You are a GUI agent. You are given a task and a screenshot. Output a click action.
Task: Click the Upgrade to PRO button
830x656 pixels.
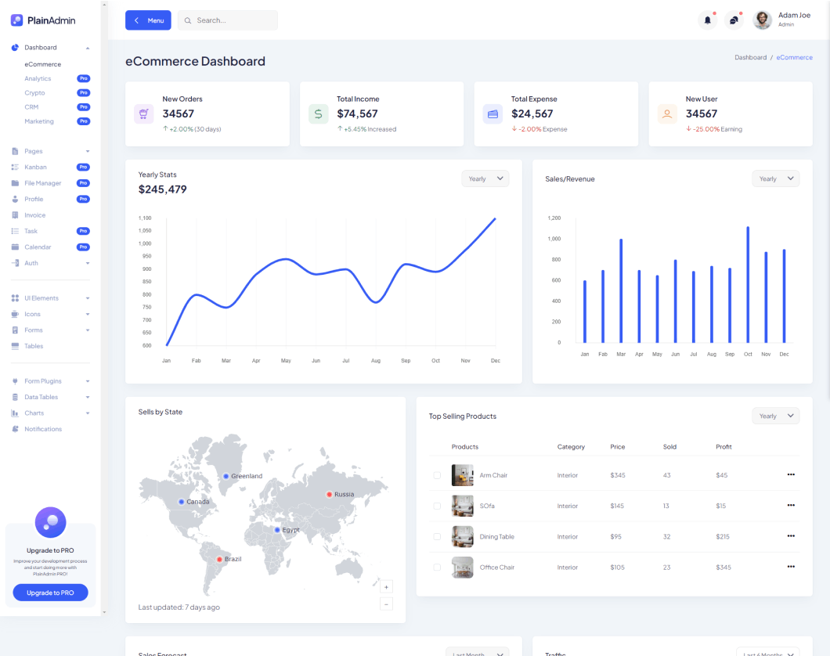click(50, 593)
